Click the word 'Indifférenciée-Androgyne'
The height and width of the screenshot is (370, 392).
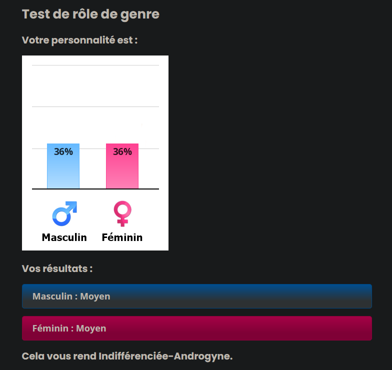(x=165, y=356)
